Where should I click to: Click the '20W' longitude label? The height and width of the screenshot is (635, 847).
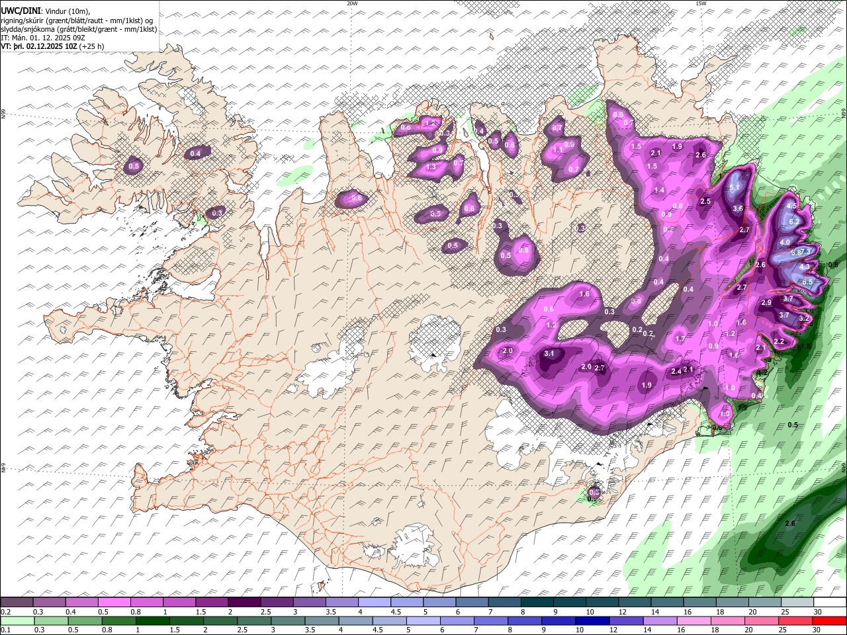[x=352, y=3]
